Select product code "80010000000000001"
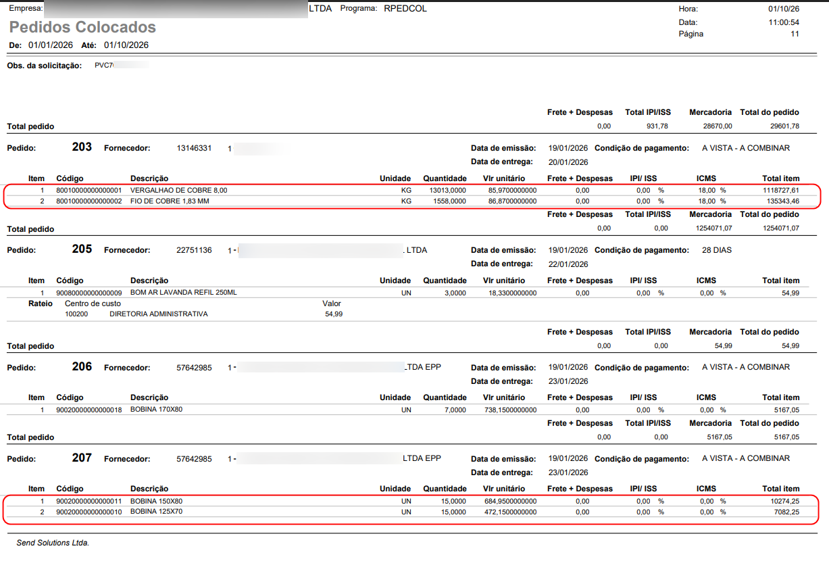The width and height of the screenshot is (829, 561). (89, 191)
